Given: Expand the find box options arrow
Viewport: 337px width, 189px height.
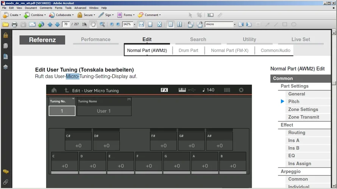Looking at the screenshot, I should [x=234, y=25].
